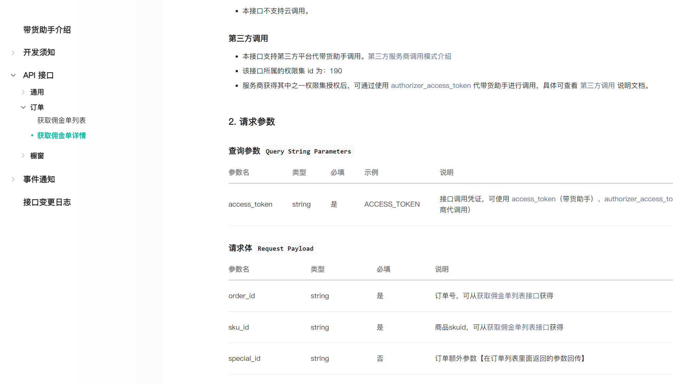Expand the 橱窗 subsection chevron
Image resolution: width=673 pixels, height=384 pixels.
[x=23, y=156]
